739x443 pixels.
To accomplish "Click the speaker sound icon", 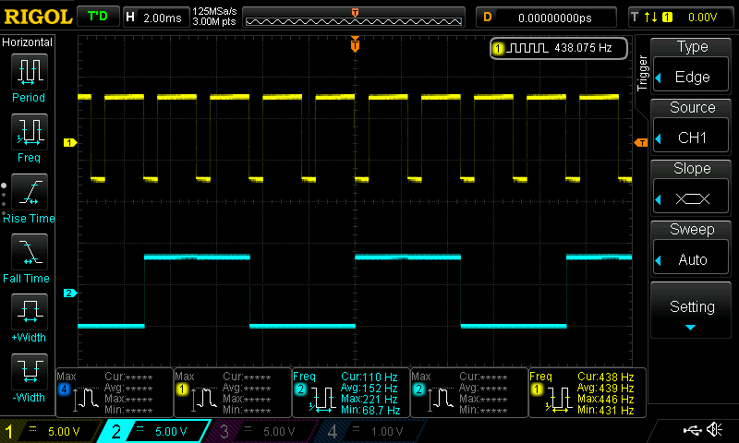I will [713, 430].
